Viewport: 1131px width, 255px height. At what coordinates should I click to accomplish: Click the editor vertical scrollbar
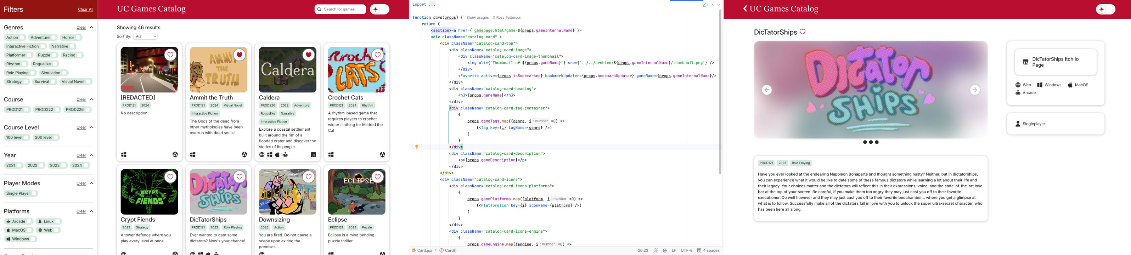(x=720, y=92)
